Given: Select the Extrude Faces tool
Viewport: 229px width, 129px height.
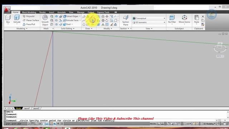Looking at the screenshot, I should [71, 20].
